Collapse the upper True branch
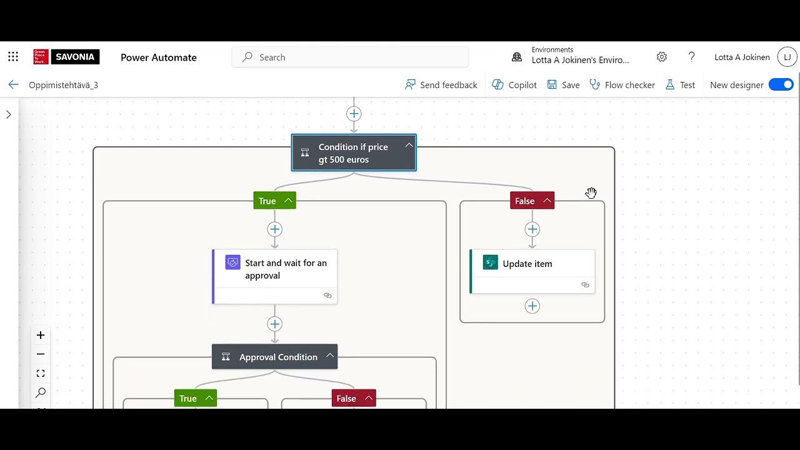The height and width of the screenshot is (450, 800). point(288,201)
